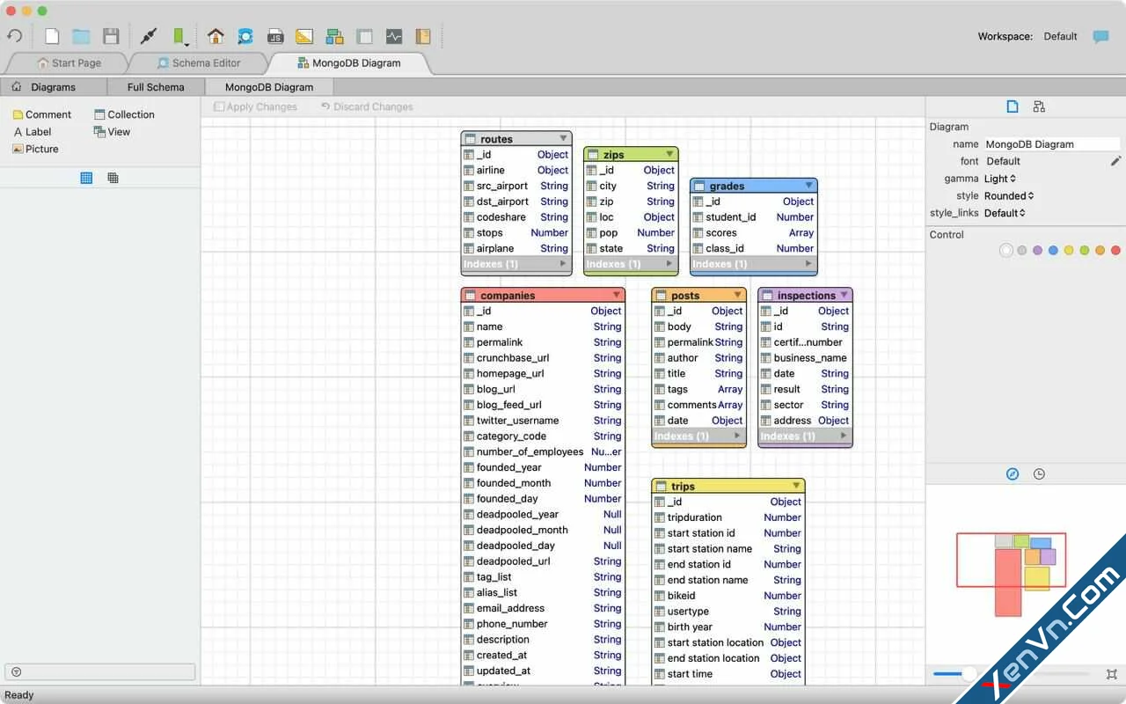Click the fit-to-screen icon beside zoom slider
The image size is (1126, 704).
point(1112,674)
